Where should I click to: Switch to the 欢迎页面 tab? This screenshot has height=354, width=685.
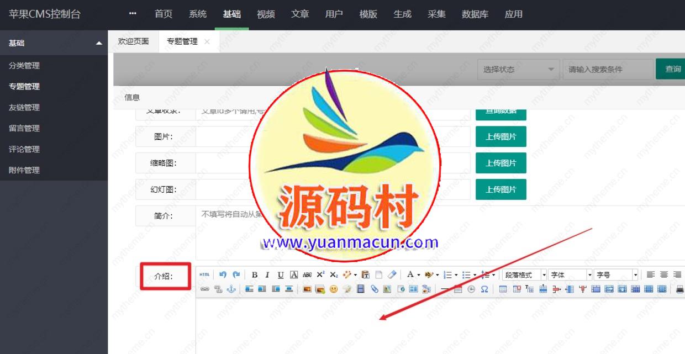pos(133,41)
